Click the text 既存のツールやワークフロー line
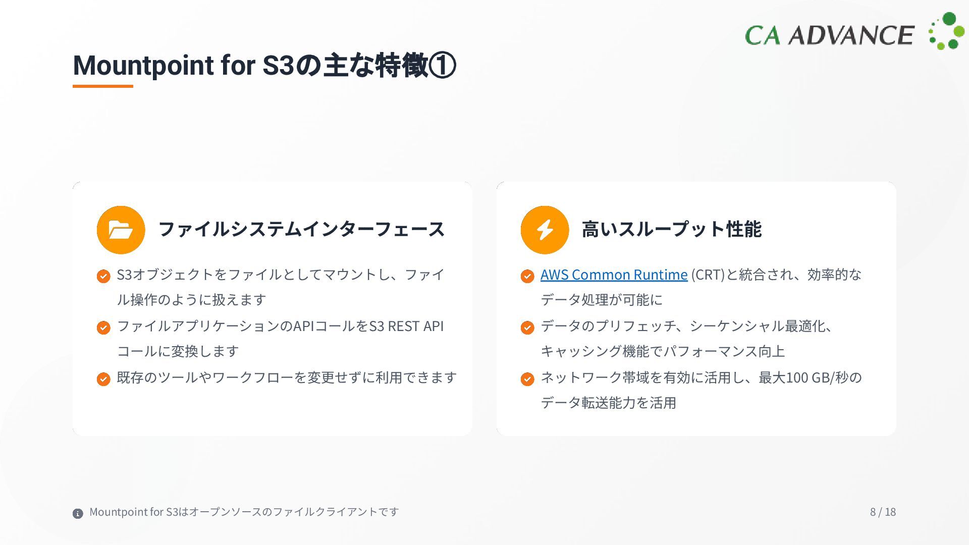The height and width of the screenshot is (545, 969). tap(287, 377)
